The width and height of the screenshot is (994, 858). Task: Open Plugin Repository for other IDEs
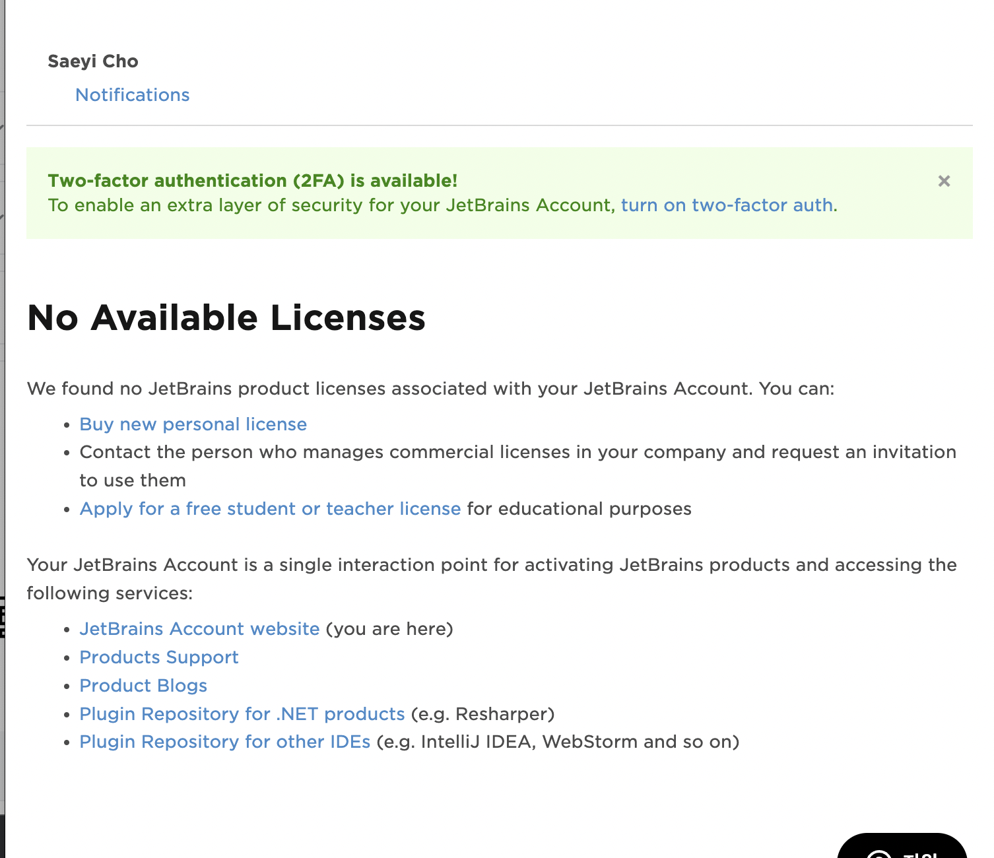(225, 742)
